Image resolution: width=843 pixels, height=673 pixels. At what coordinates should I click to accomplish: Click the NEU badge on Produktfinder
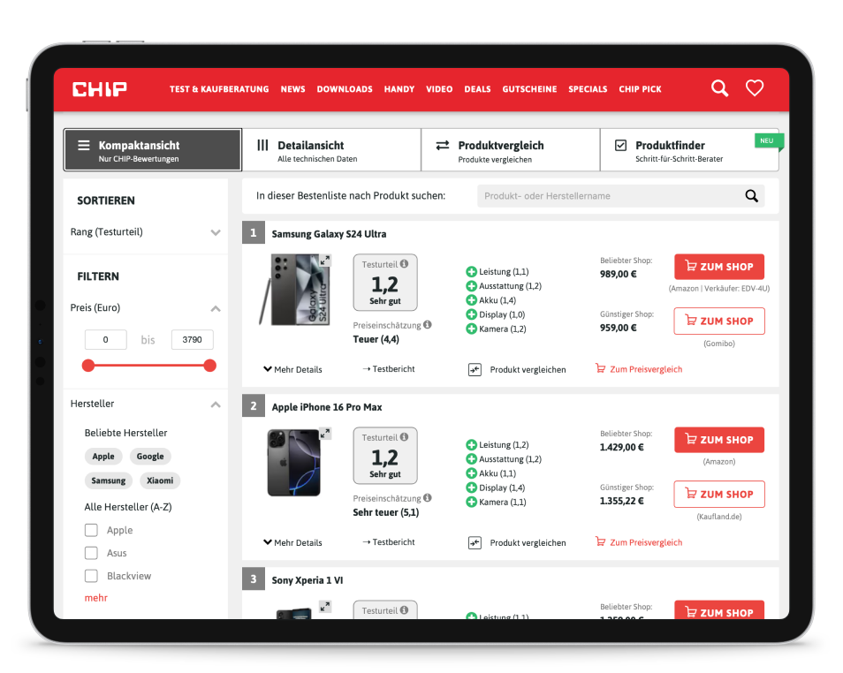coord(769,140)
